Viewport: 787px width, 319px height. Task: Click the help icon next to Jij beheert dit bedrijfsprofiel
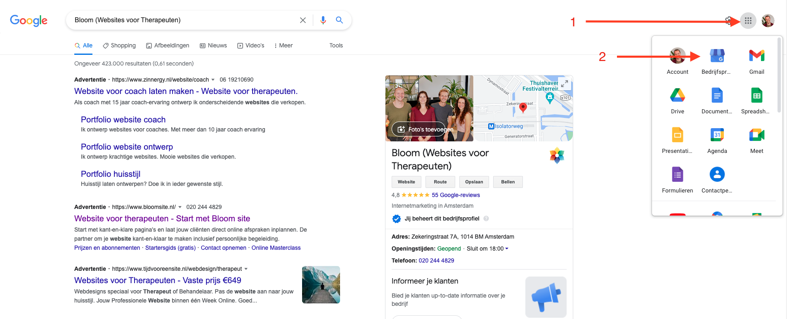[486, 218]
